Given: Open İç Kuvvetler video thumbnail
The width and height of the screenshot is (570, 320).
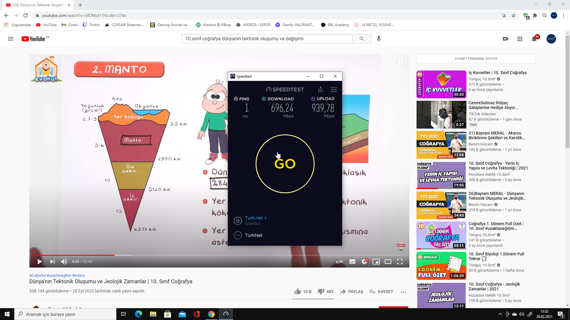Looking at the screenshot, I should [x=441, y=84].
